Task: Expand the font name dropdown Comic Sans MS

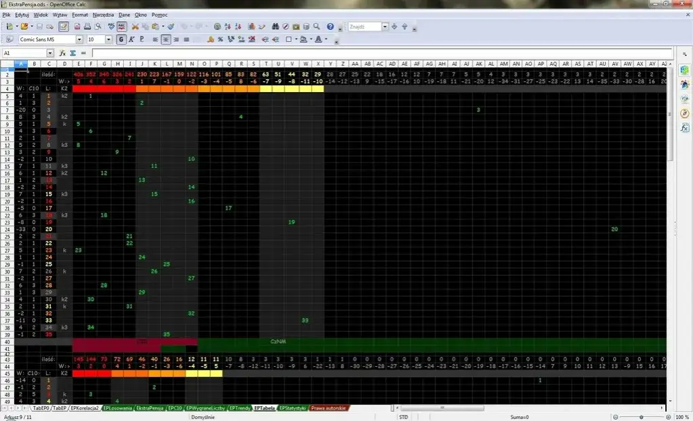Action: [x=79, y=39]
